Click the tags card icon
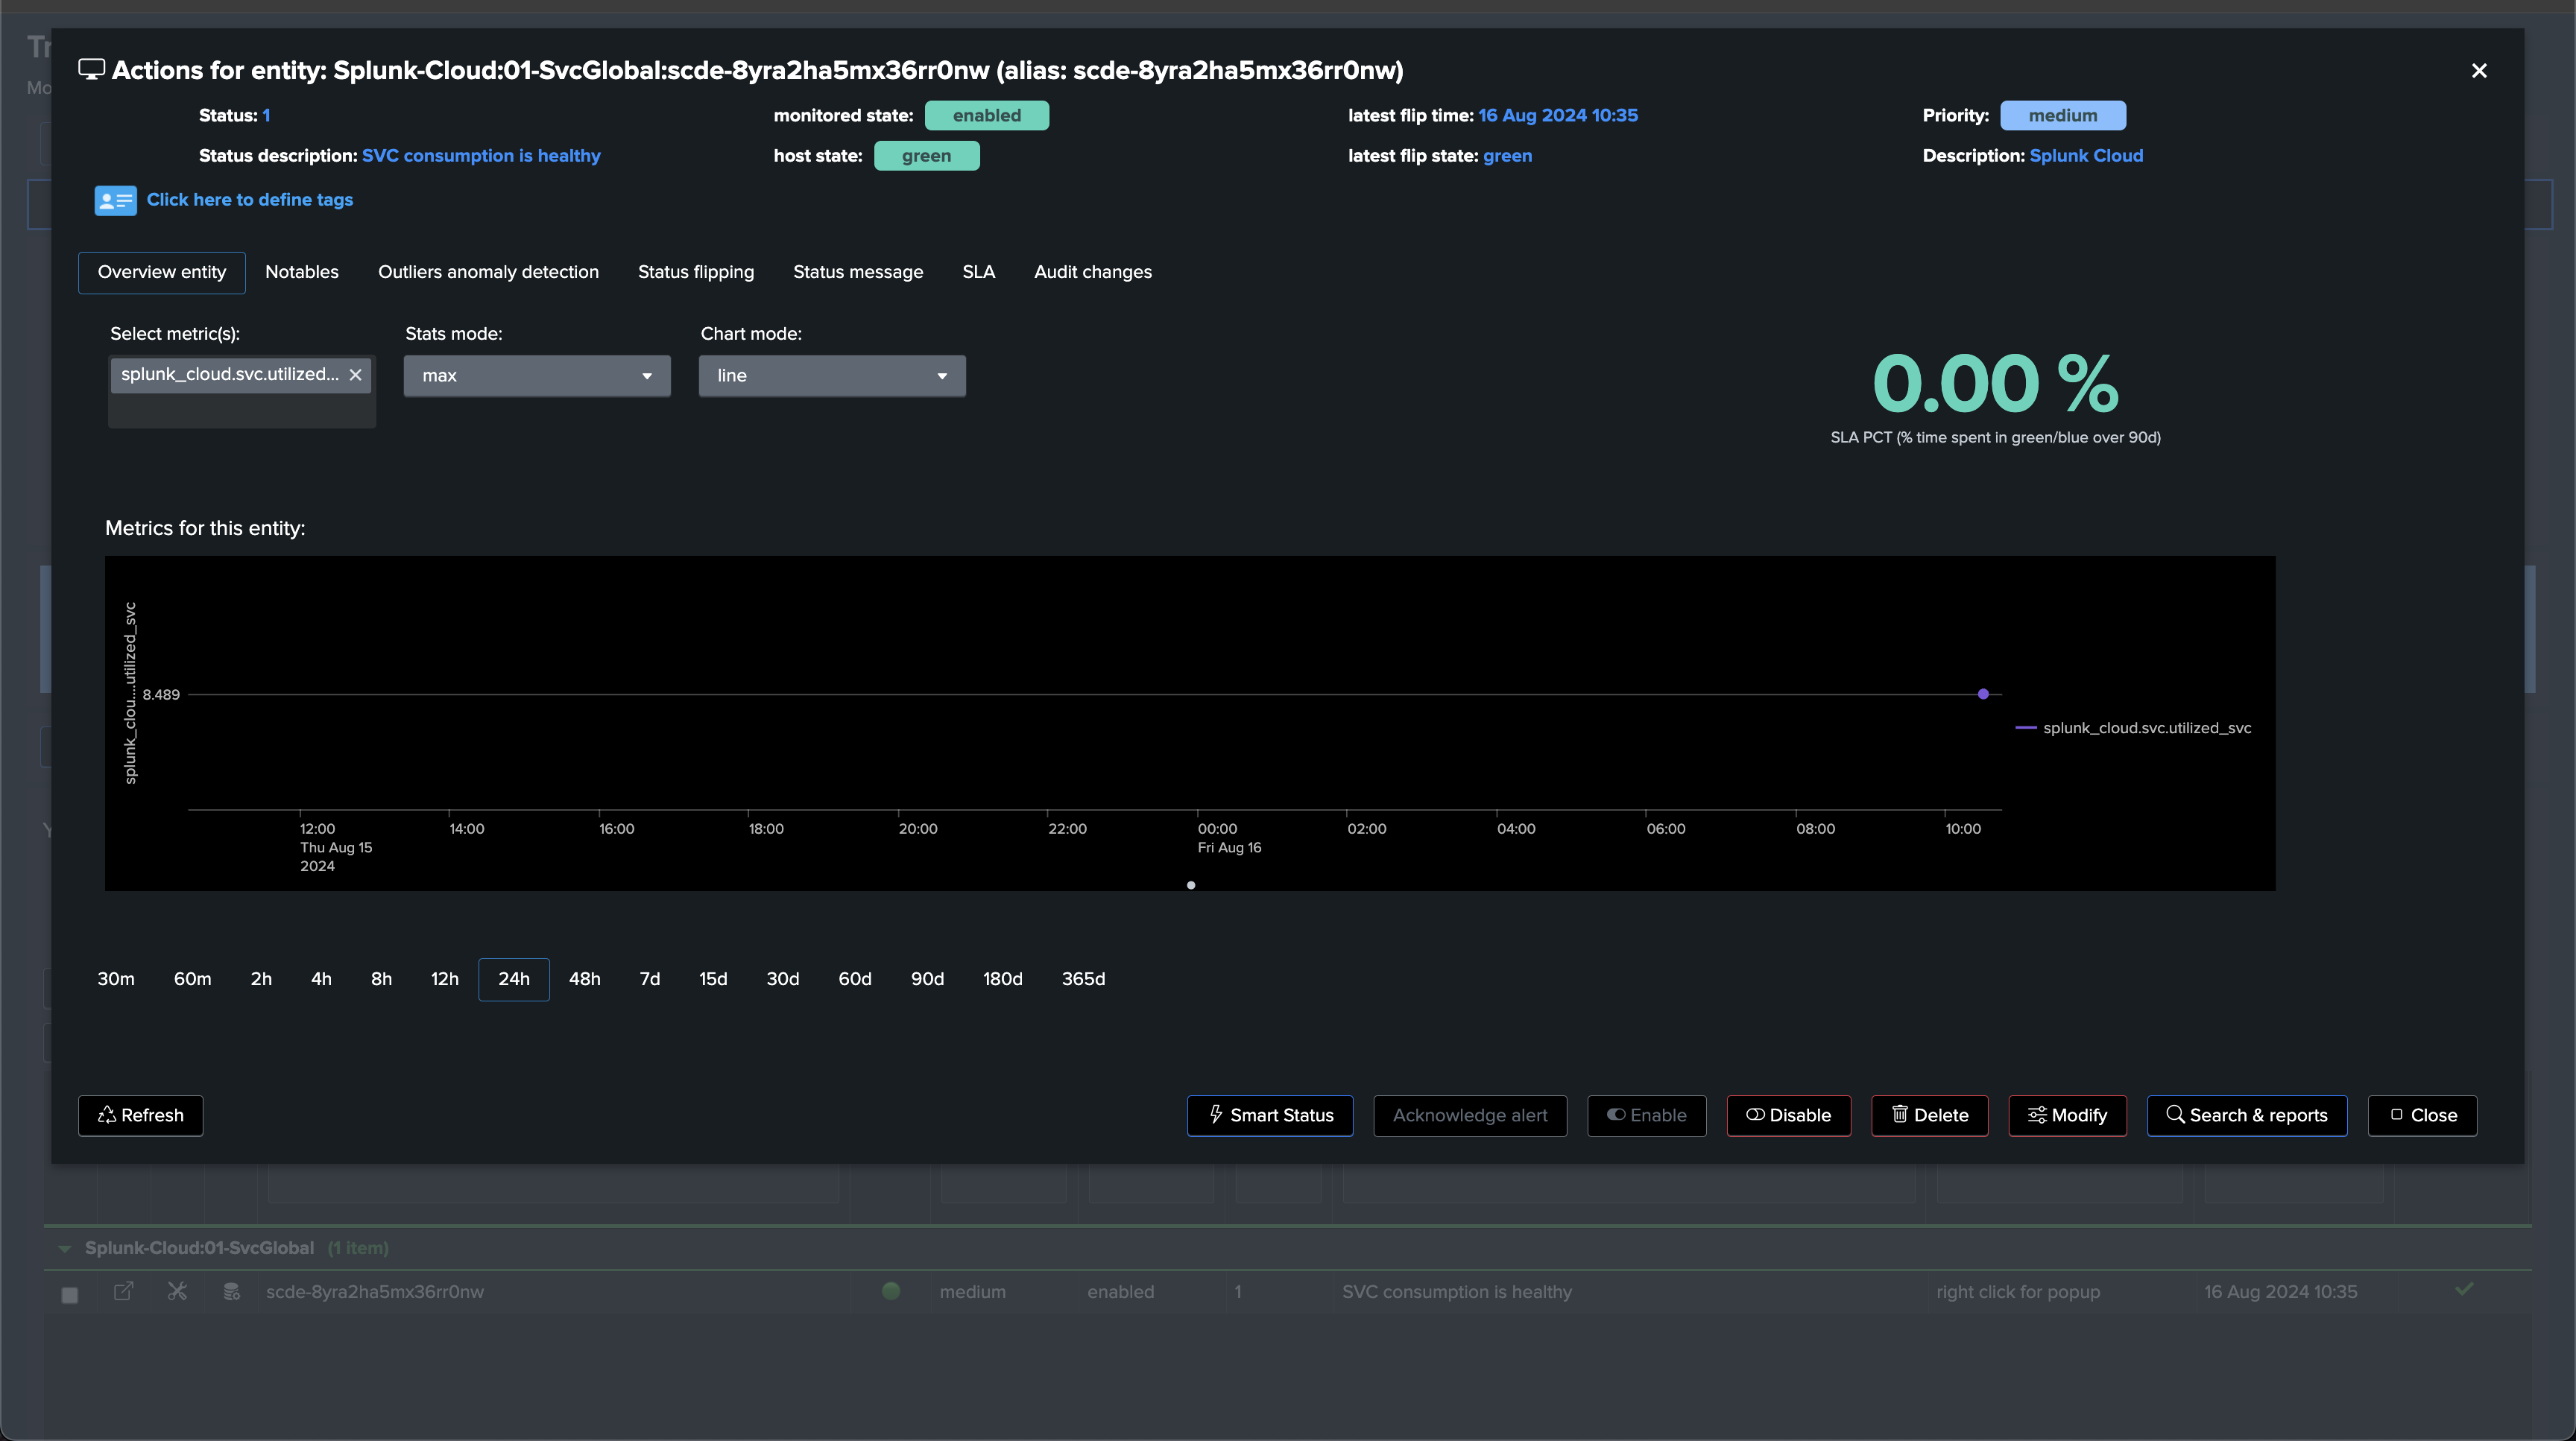 [x=116, y=201]
